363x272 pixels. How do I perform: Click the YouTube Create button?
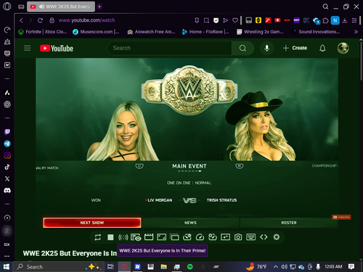(295, 48)
